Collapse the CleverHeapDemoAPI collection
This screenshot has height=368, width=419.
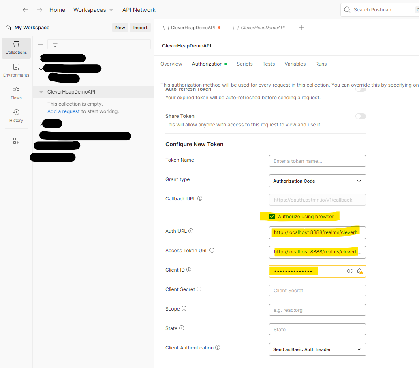point(41,92)
